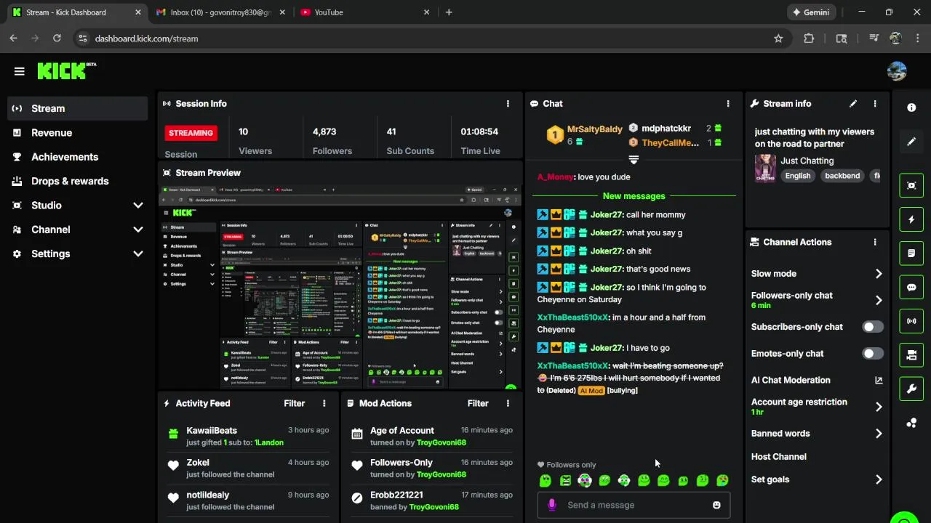931x523 pixels.
Task: Toggle Stream Preview widget in right sidebar
Action: tap(911, 185)
